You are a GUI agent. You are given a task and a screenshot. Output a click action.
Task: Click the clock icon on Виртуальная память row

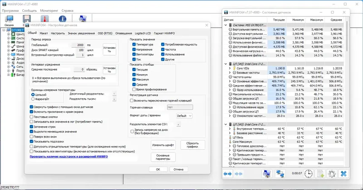pyautogui.click(x=230, y=29)
